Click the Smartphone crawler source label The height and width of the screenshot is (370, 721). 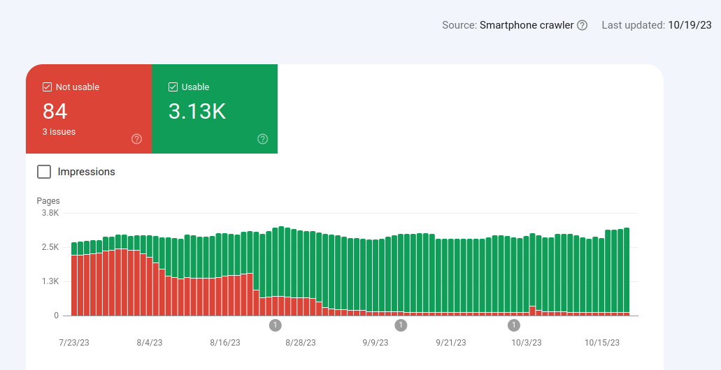[527, 25]
